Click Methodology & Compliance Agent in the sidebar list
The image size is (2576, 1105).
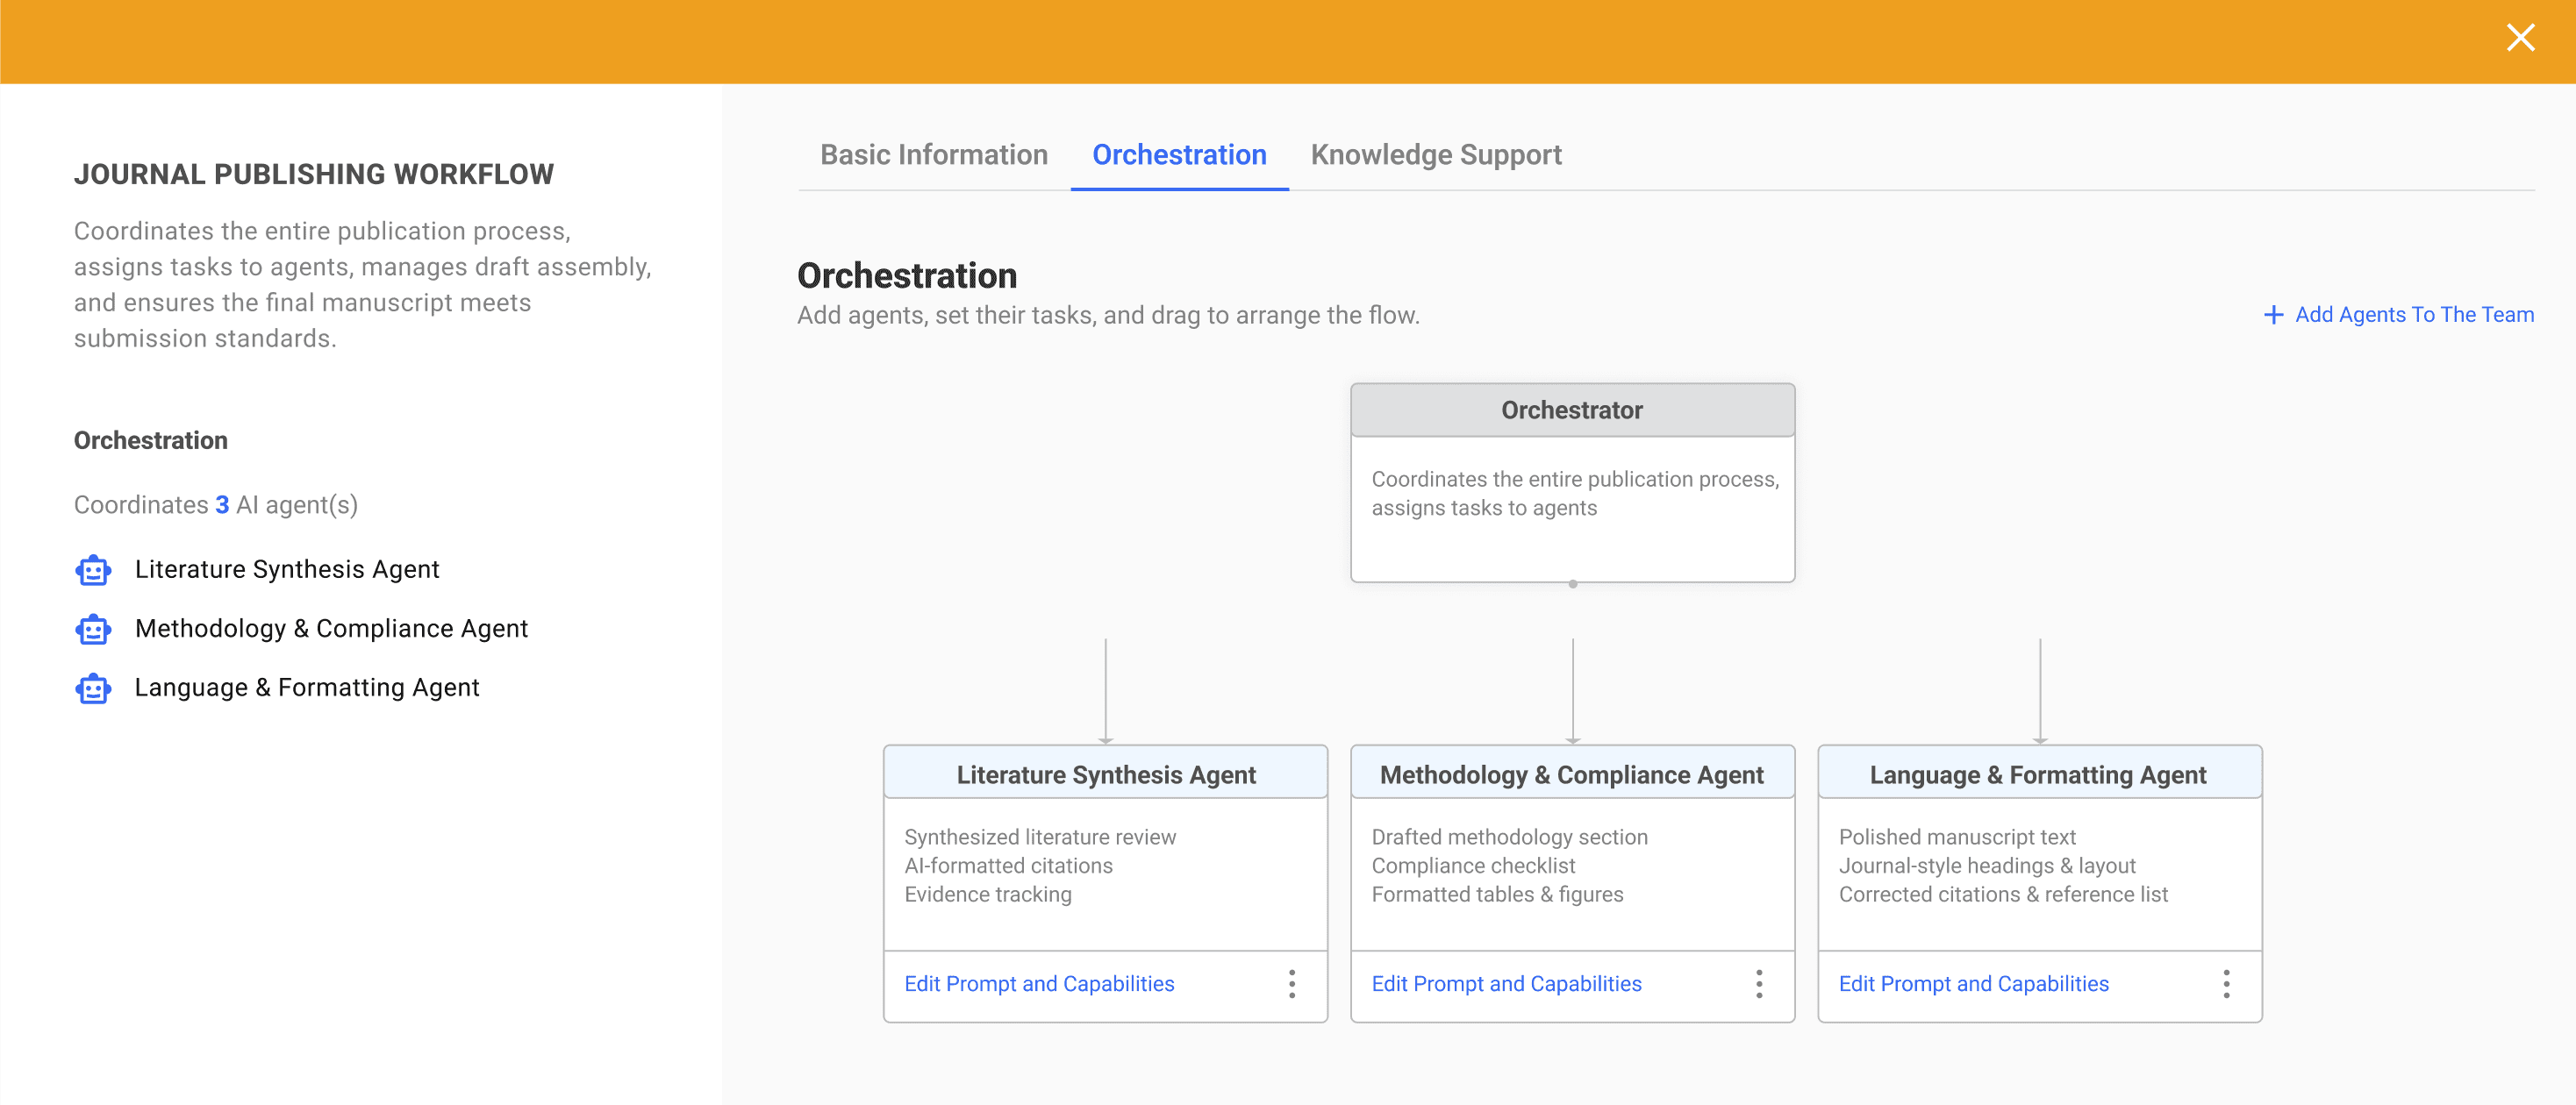coord(331,629)
